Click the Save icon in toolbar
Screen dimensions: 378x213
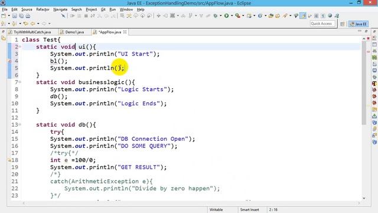pos(15,16)
